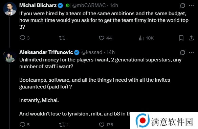Visit the @kassad handle link
The height and width of the screenshot is (129, 198).
[92, 52]
